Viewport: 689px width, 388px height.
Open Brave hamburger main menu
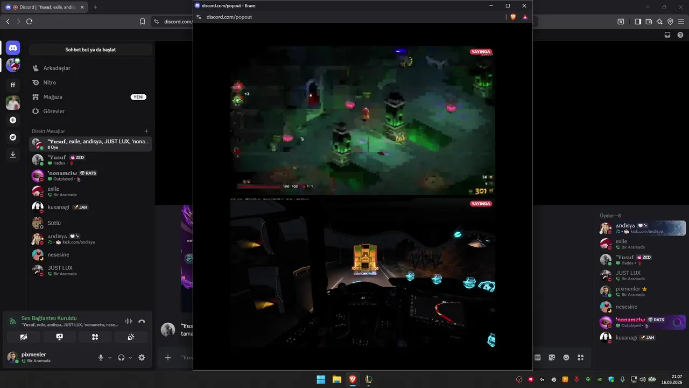click(681, 22)
